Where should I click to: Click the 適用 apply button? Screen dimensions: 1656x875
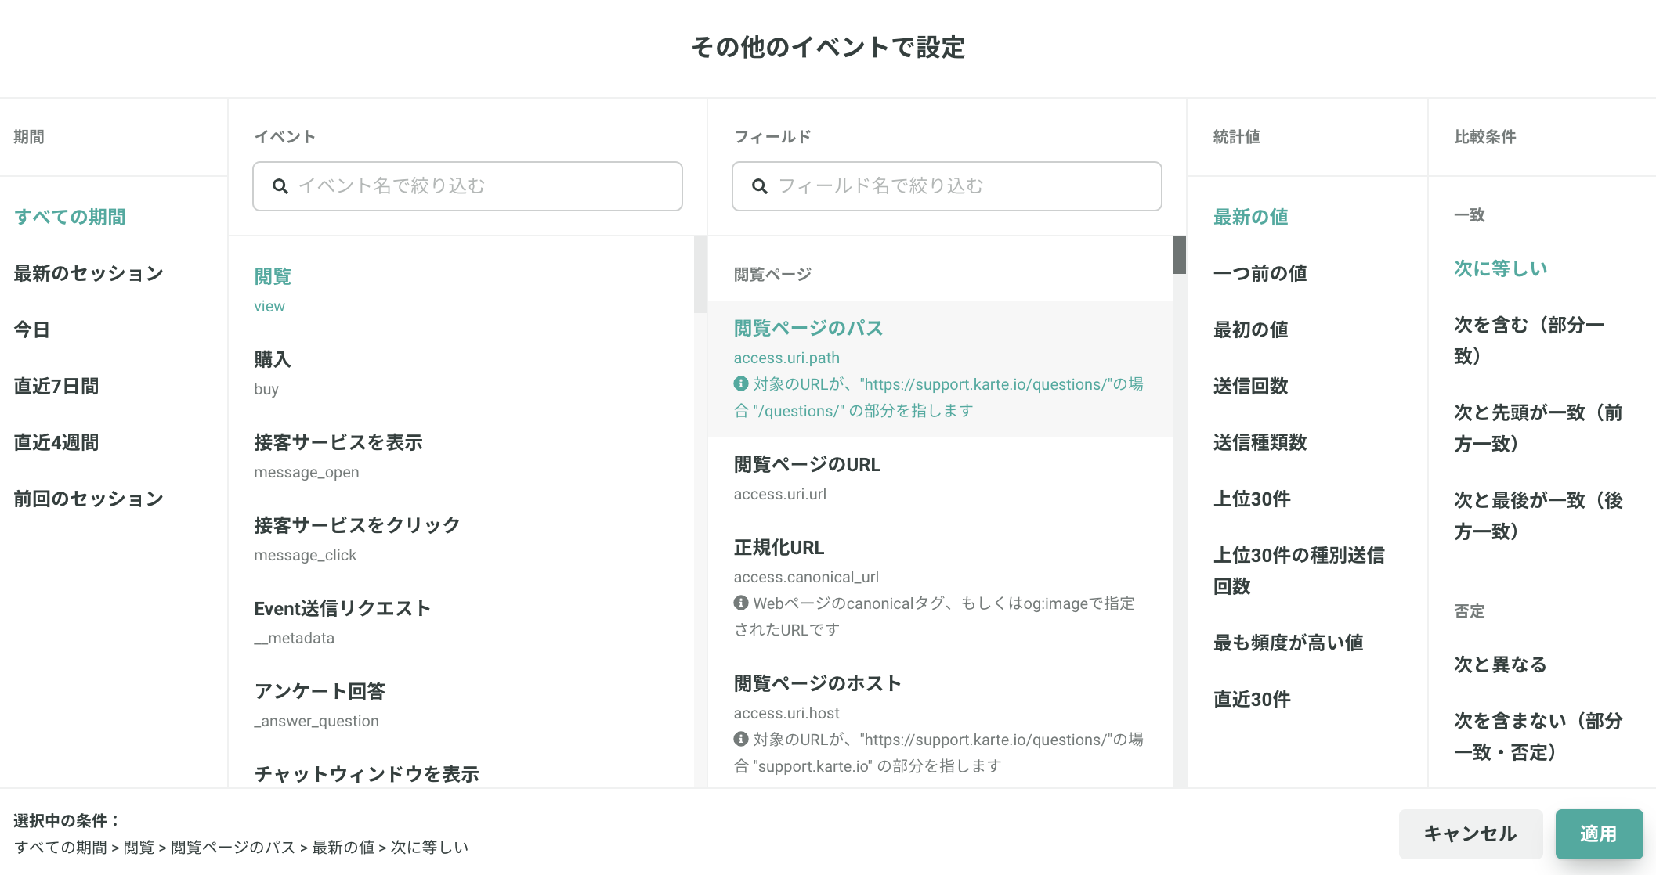1599,834
